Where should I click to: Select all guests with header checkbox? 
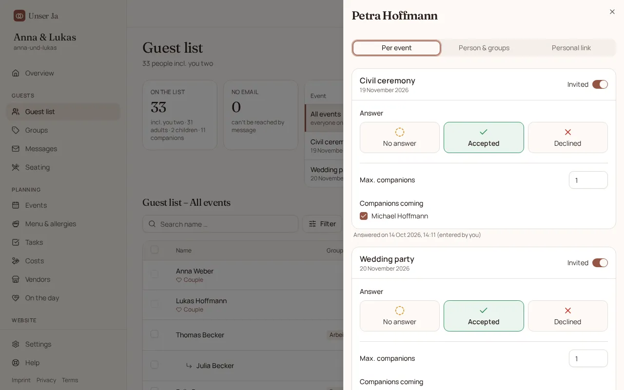pos(155,250)
